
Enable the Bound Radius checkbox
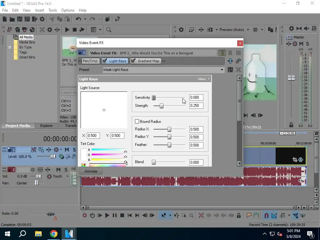click(x=137, y=122)
